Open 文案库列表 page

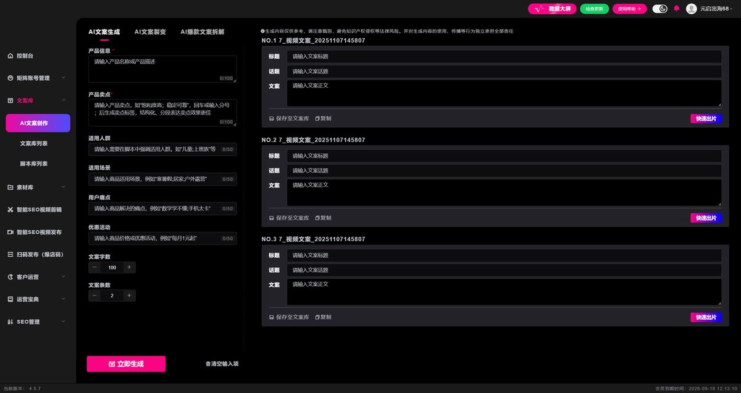point(34,143)
